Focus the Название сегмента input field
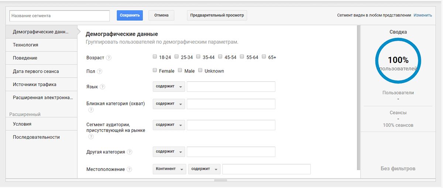 click(x=59, y=16)
